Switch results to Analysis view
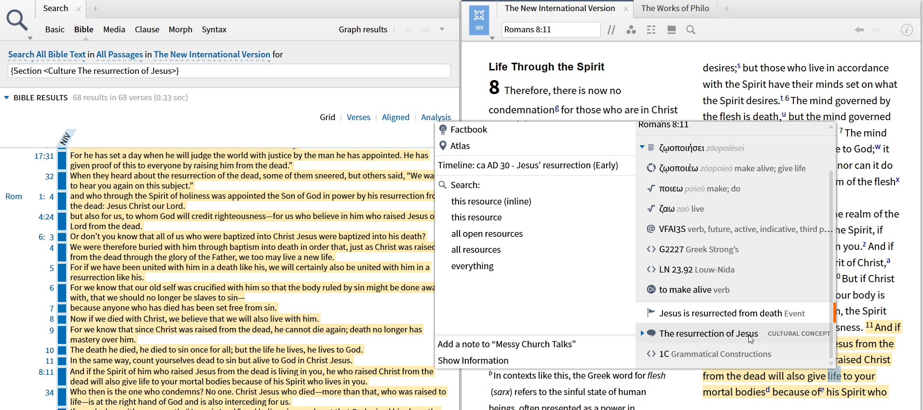The image size is (923, 410). (x=436, y=117)
